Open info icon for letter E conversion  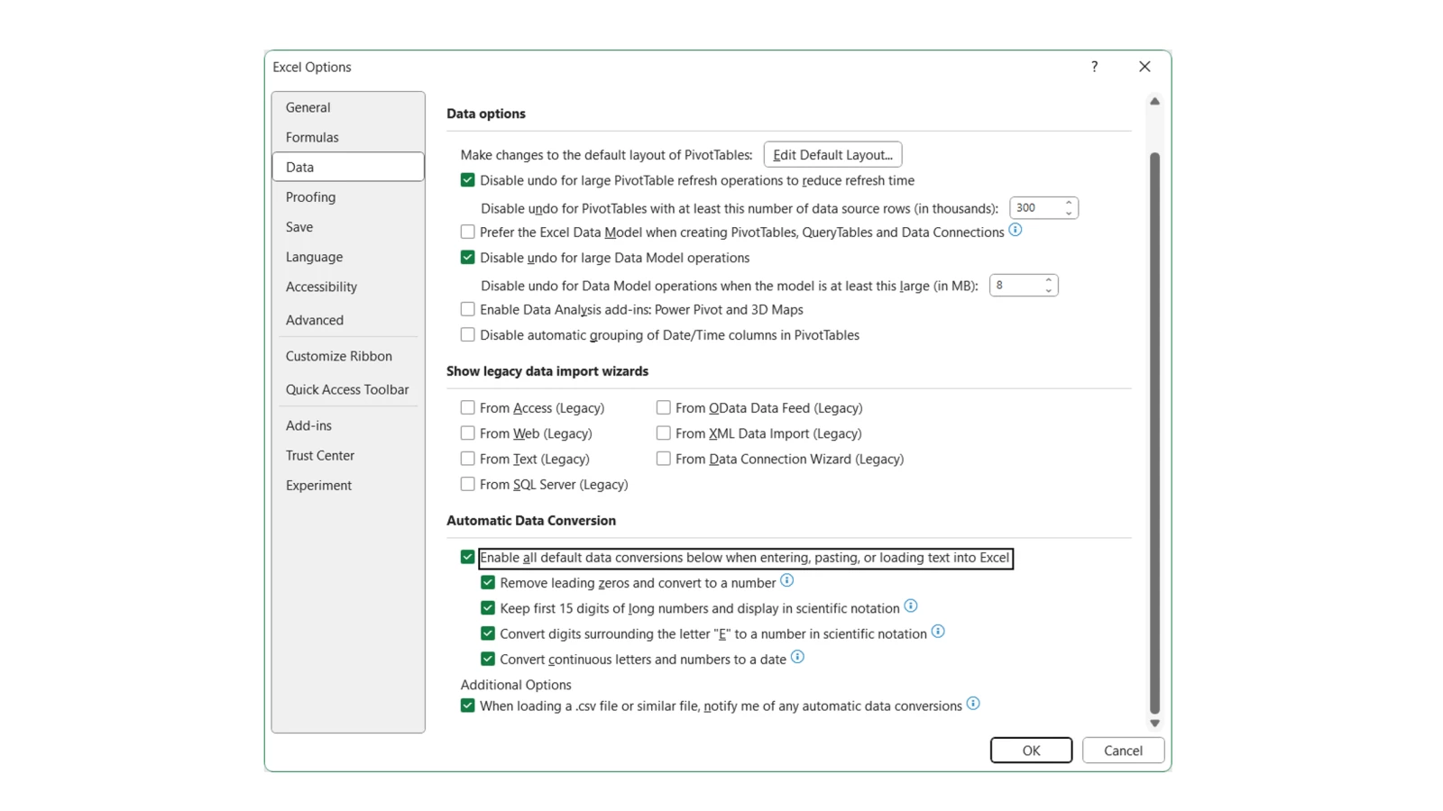tap(938, 632)
